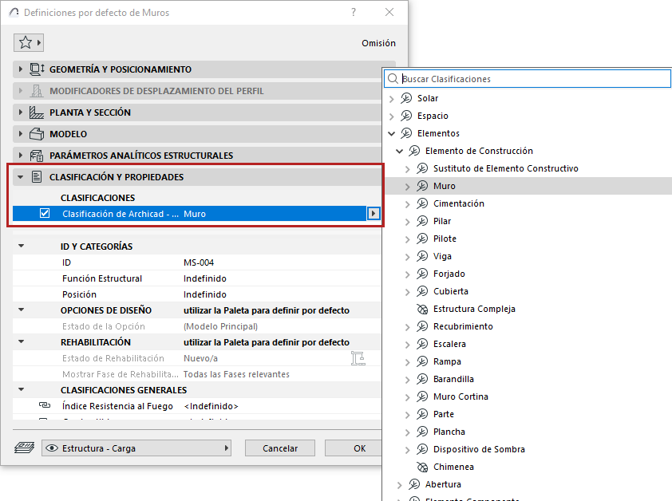Click the Omisión label
This screenshot has width=672, height=501.
378,43
